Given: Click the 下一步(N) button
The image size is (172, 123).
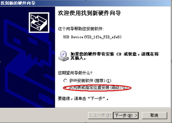Looking at the screenshot, I should tap(126, 115).
